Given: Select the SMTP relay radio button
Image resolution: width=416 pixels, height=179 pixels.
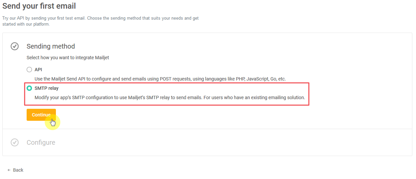Looking at the screenshot, I should [29, 88].
